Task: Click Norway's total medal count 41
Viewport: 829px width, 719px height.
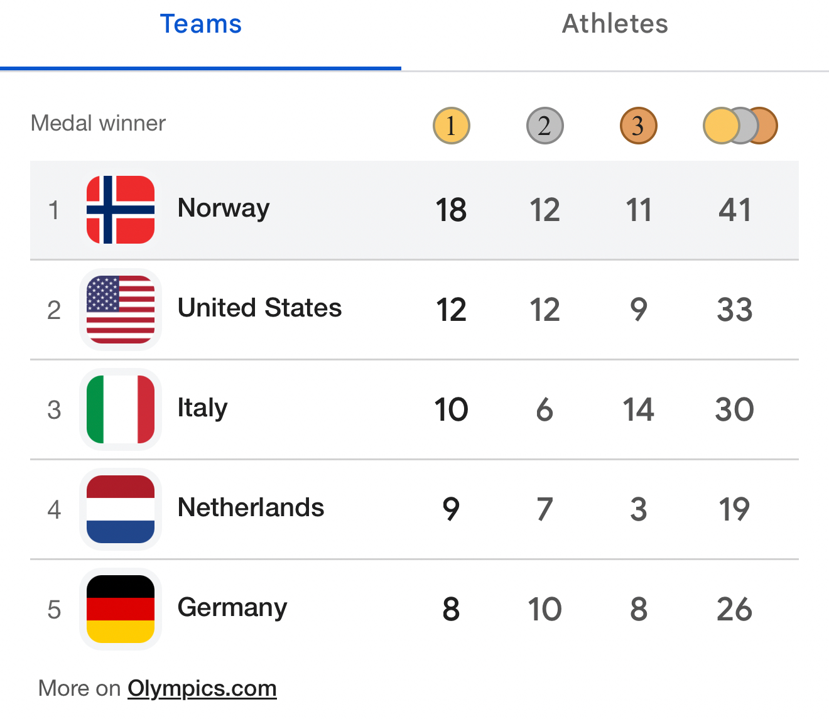Action: (x=735, y=210)
